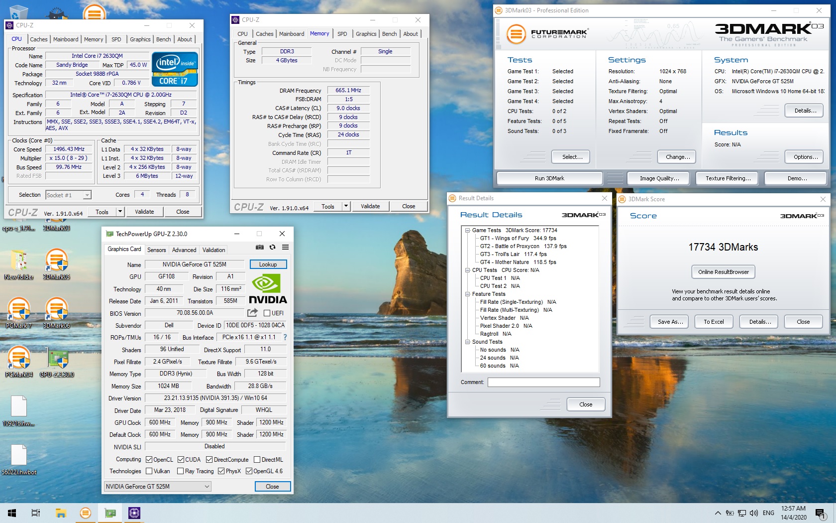
Task: Click the Bus Interface question mark icon
Action: [285, 337]
